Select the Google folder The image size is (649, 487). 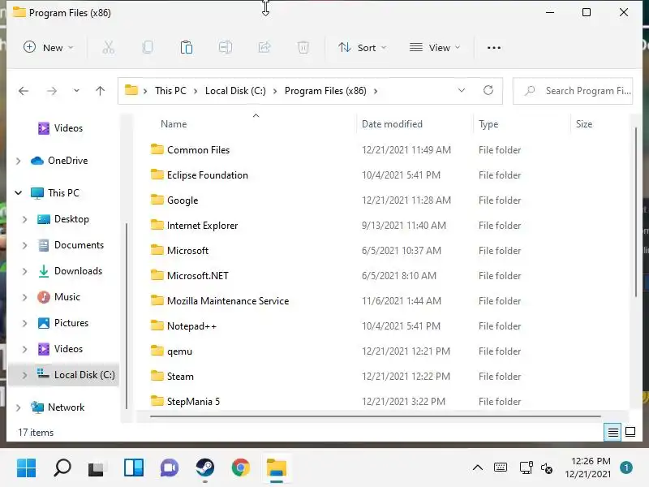(x=183, y=200)
